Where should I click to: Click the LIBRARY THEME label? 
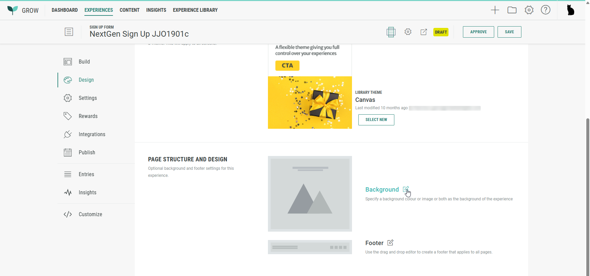[x=368, y=92]
